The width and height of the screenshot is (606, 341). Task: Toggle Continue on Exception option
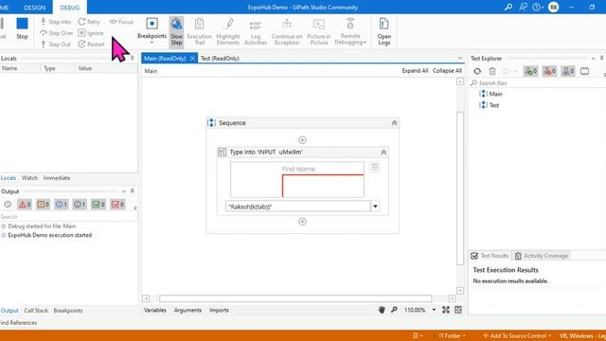pyautogui.click(x=287, y=31)
